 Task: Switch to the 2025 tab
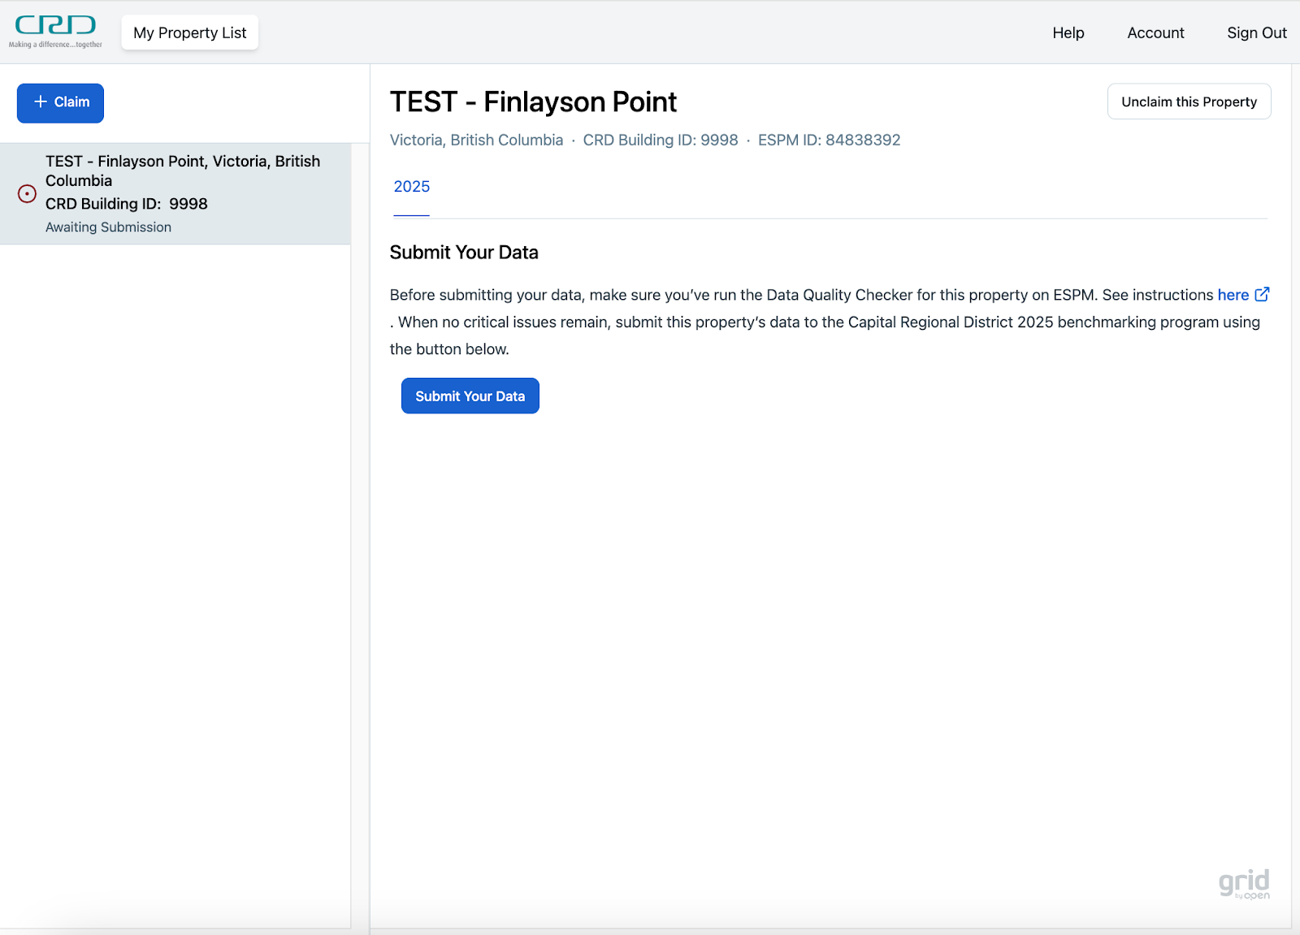point(411,187)
